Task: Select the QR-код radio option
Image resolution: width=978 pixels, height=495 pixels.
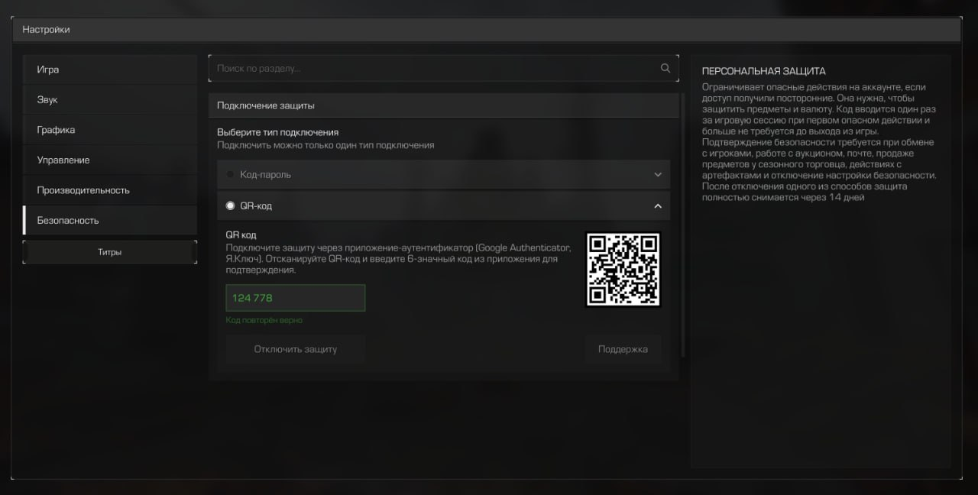Action: pyautogui.click(x=231, y=206)
